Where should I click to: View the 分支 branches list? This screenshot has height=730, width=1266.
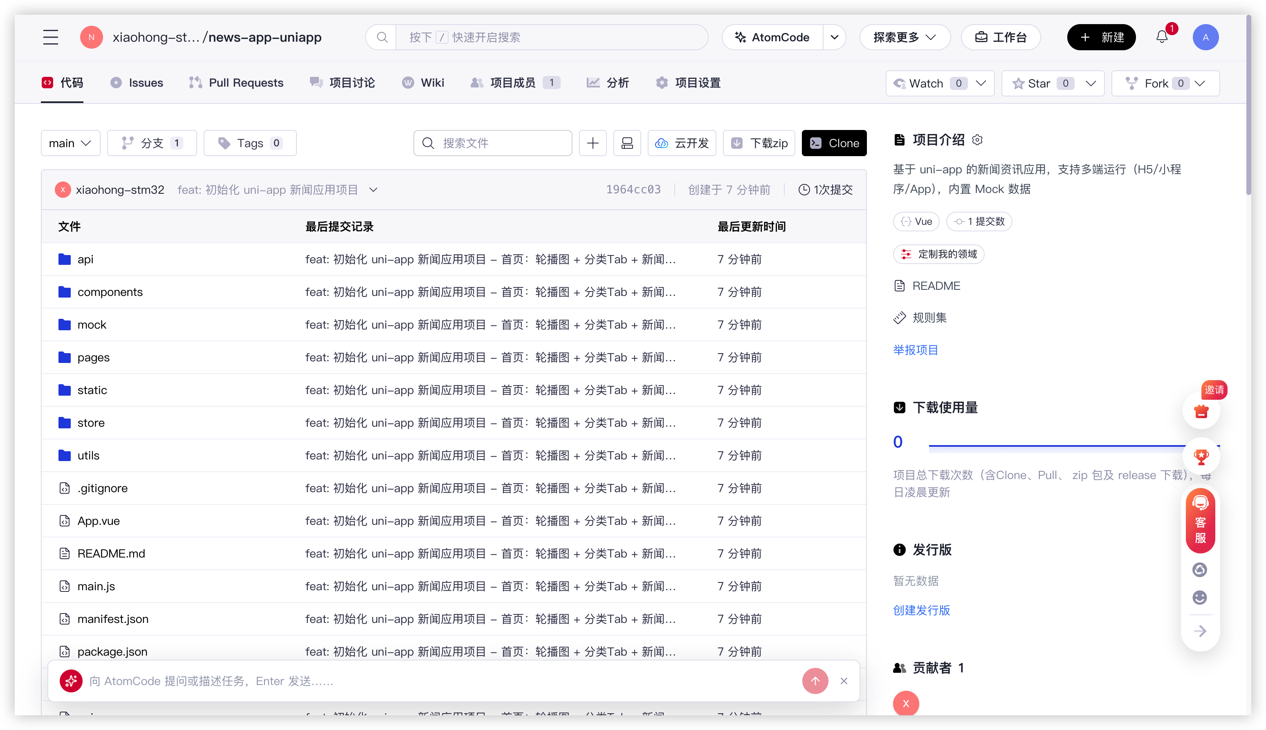pyautogui.click(x=152, y=143)
